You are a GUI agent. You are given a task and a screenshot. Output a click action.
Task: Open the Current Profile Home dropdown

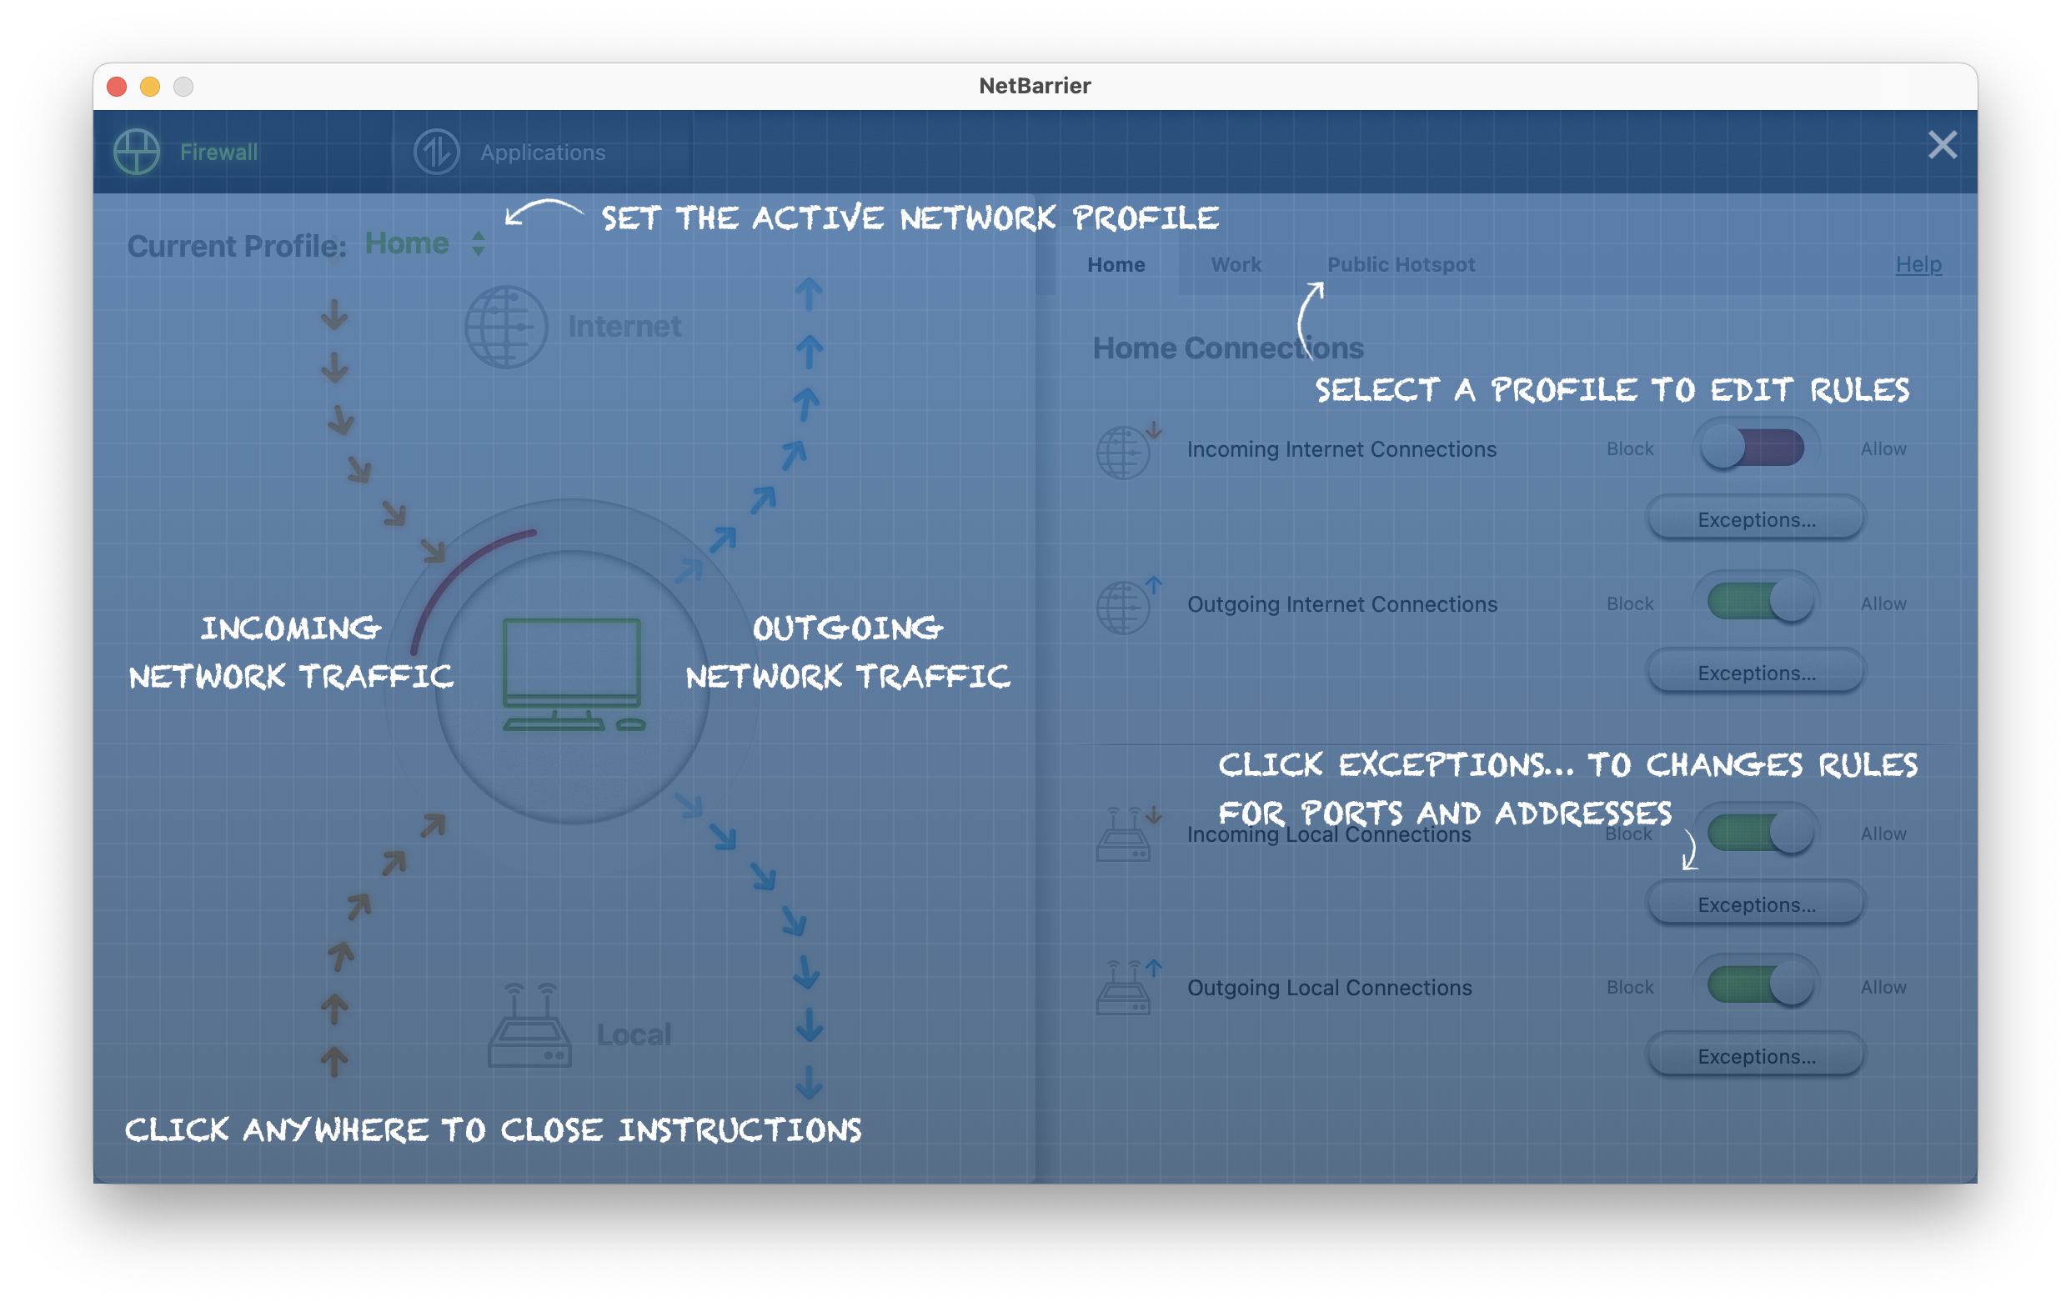click(x=426, y=244)
